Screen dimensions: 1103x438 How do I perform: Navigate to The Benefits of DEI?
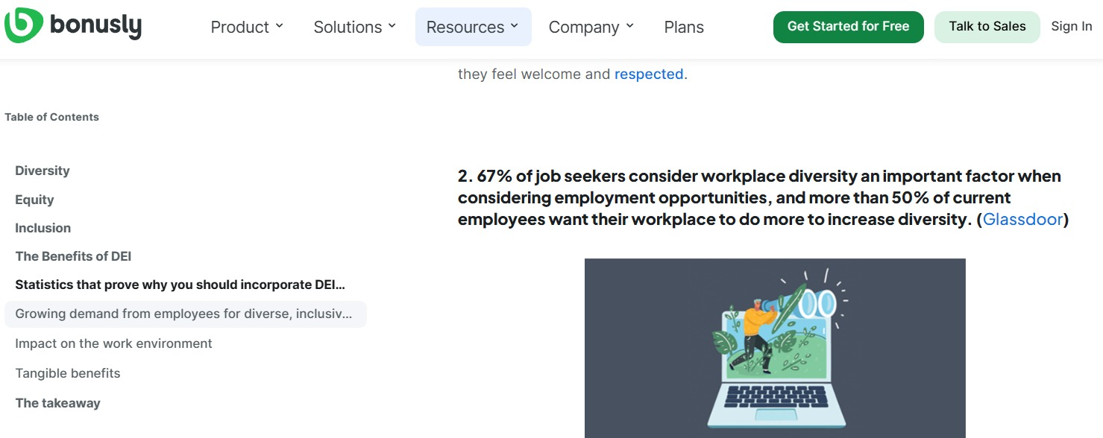point(73,256)
